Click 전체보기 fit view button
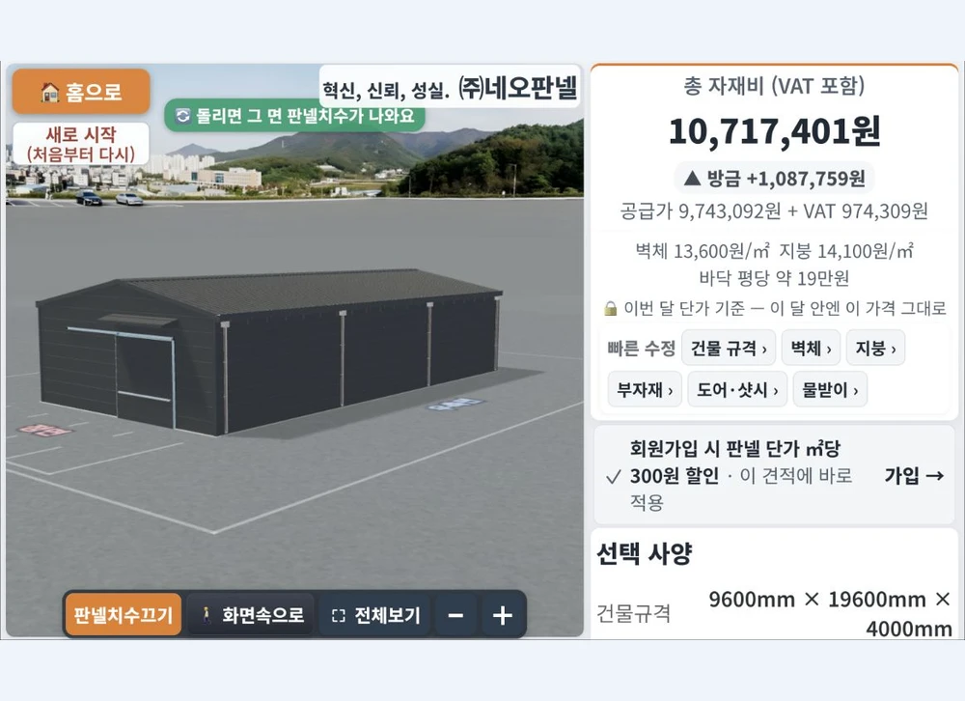 (x=374, y=614)
